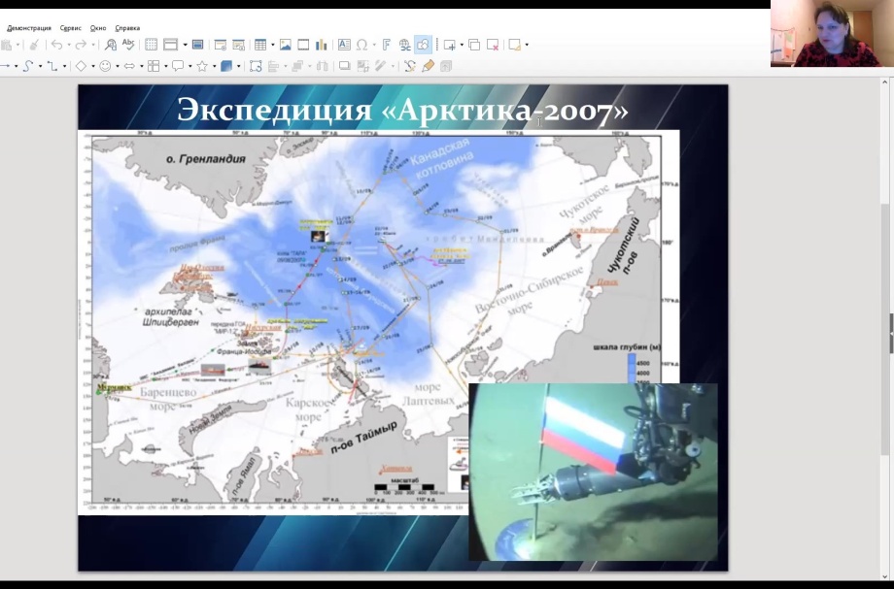
Task: Select the underwater flag photo on slide
Action: (593, 471)
